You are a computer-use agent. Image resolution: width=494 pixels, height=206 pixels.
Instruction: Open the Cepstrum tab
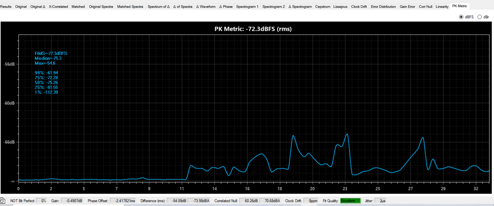click(323, 6)
